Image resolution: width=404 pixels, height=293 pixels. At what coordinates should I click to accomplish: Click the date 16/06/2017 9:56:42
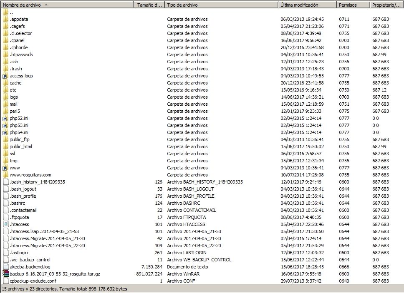point(301,40)
